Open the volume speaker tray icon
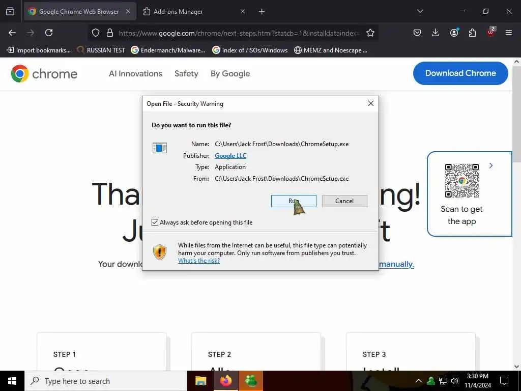 pyautogui.click(x=455, y=381)
